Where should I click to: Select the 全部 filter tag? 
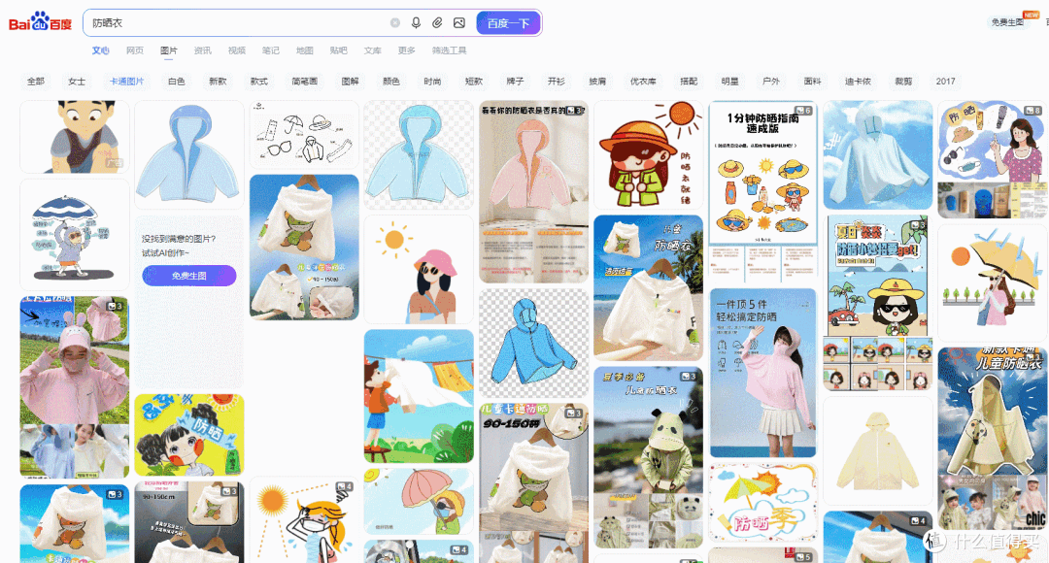(x=36, y=81)
